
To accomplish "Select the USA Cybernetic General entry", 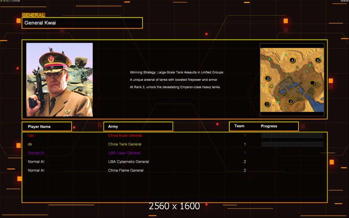I will [x=128, y=162].
